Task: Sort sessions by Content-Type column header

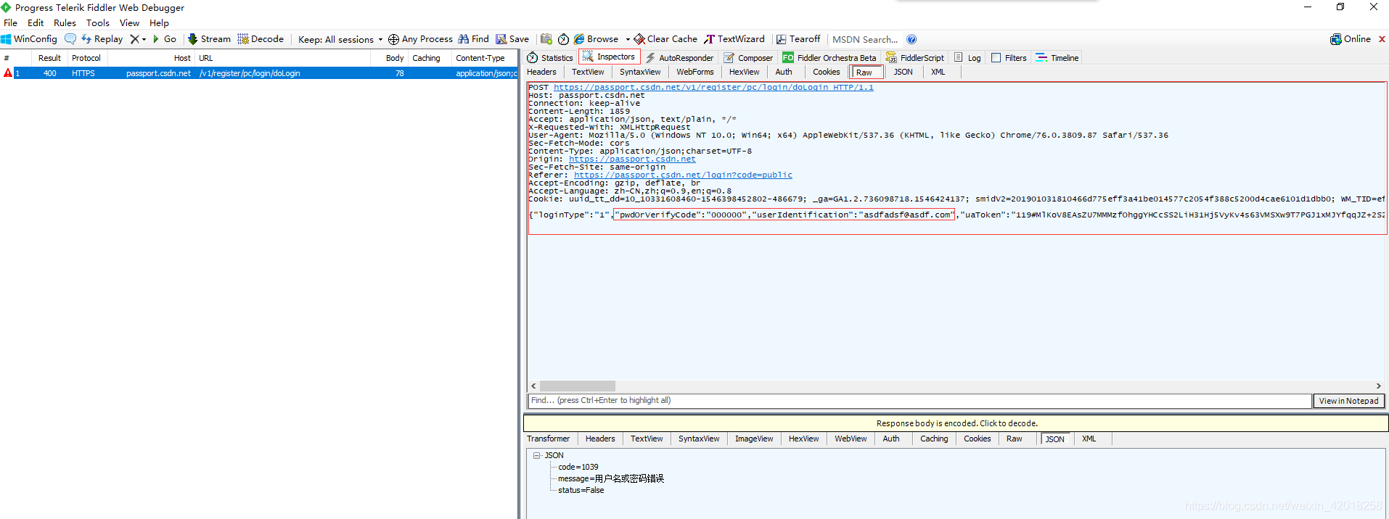Action: pyautogui.click(x=484, y=58)
